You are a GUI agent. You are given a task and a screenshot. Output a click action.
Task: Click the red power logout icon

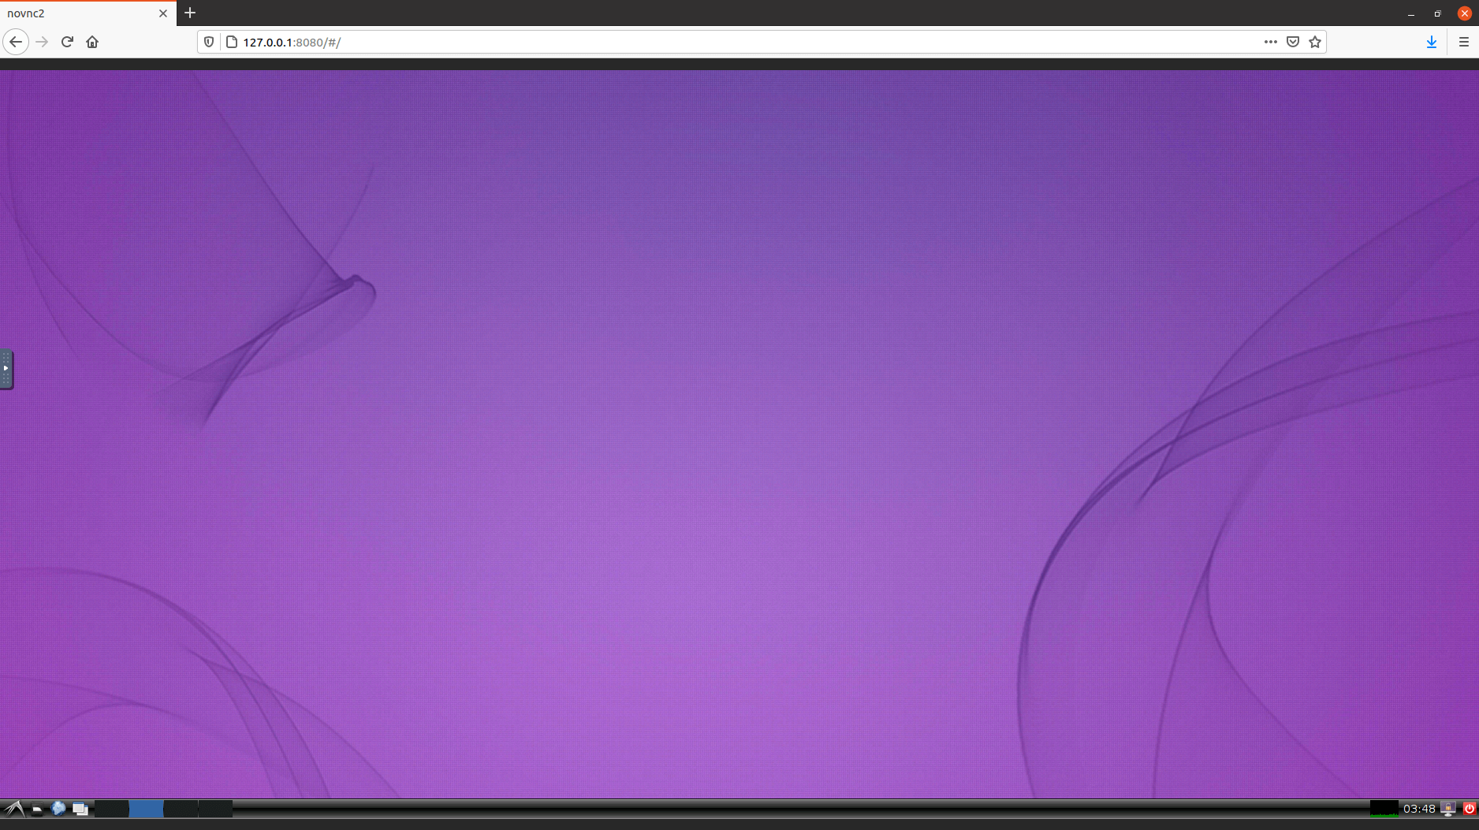[x=1469, y=809]
